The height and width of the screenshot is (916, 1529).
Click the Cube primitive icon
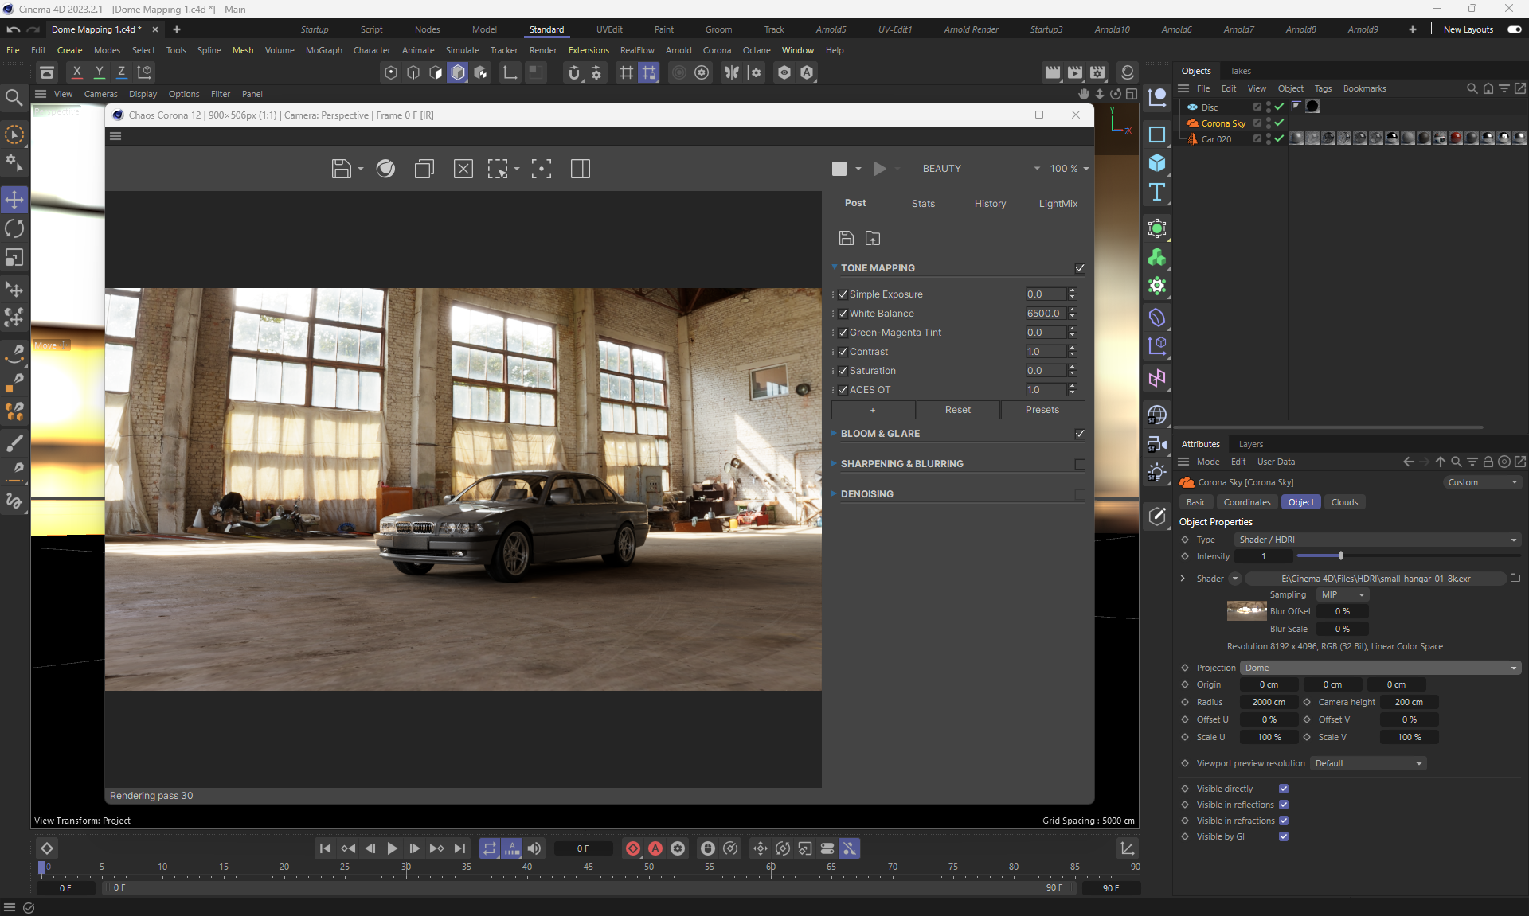pos(1157,163)
